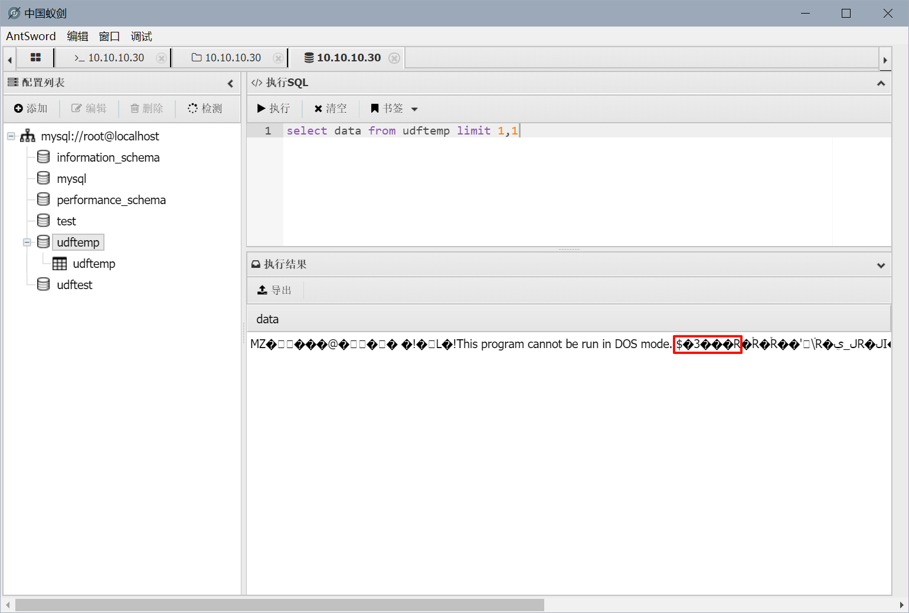Close the file manager 10.10.10.30 tab
909x613 pixels.
coord(277,58)
